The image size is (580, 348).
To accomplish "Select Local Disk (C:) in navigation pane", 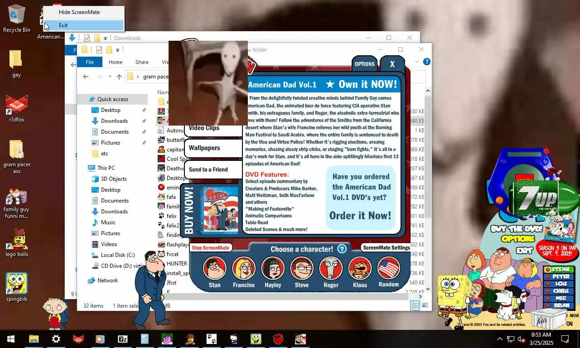I will [118, 255].
